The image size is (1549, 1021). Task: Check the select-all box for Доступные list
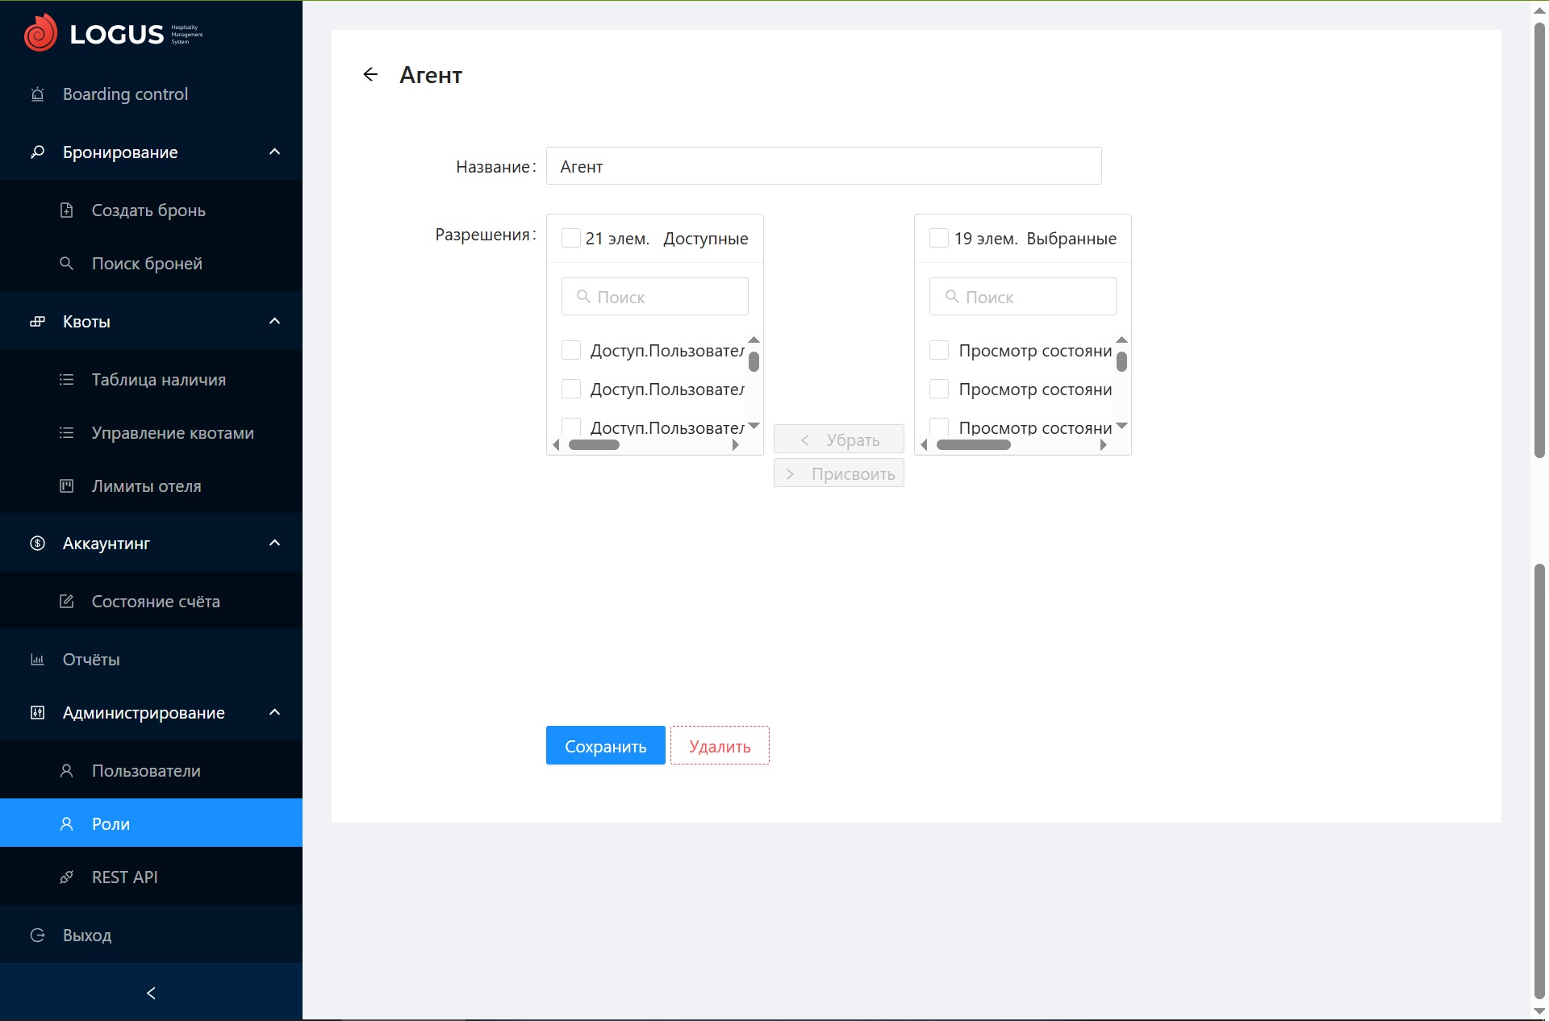[570, 238]
